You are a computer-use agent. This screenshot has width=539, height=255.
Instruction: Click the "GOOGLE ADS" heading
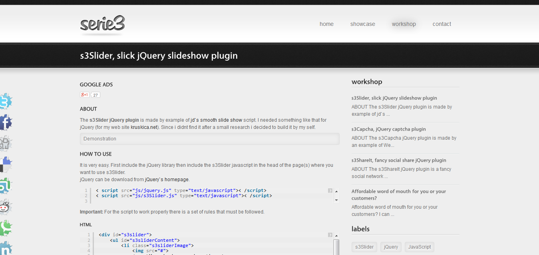[x=96, y=85]
